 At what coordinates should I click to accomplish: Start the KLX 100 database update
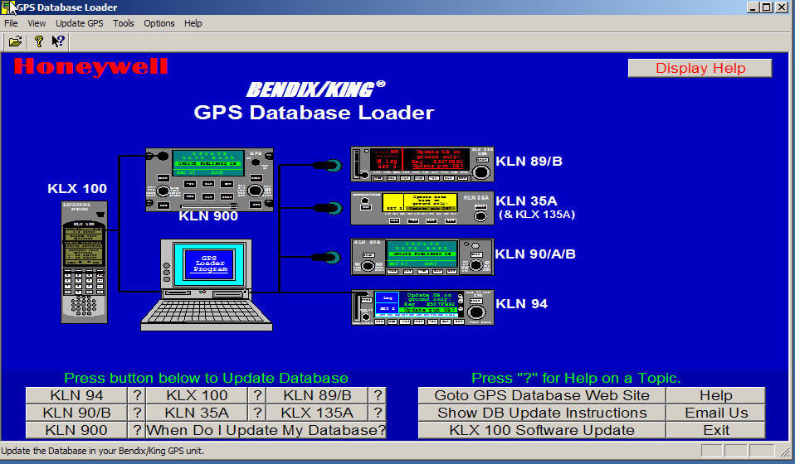coord(197,395)
